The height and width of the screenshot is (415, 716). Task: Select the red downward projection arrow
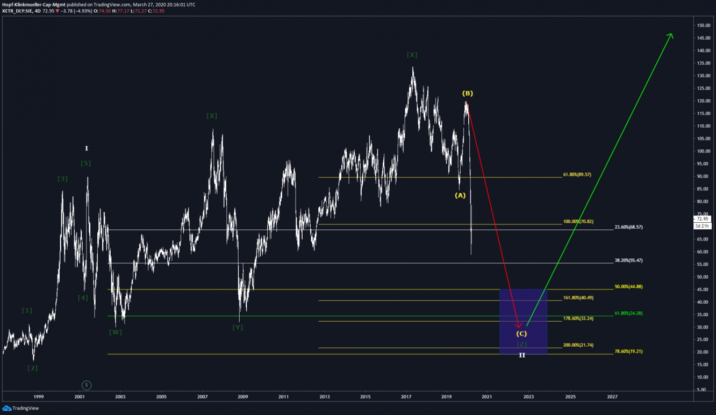tap(493, 216)
